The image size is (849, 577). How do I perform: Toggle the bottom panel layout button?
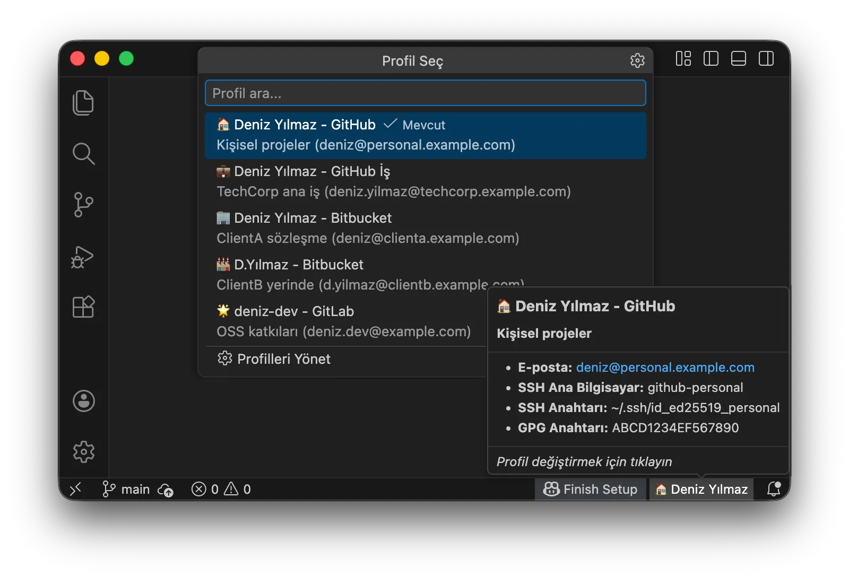click(x=739, y=58)
